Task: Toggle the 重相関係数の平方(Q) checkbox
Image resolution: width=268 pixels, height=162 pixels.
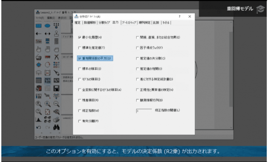Action: (80, 58)
